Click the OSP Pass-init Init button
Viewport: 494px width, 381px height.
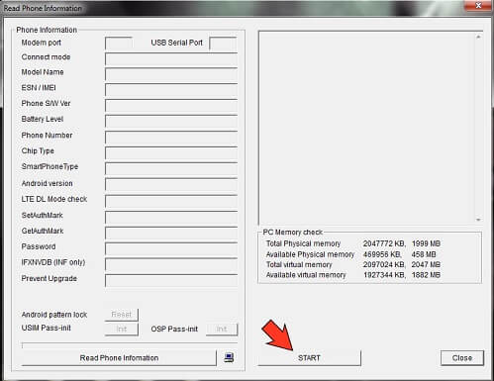pyautogui.click(x=222, y=329)
